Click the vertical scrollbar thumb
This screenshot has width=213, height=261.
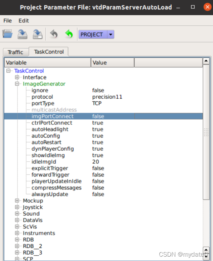206,132
